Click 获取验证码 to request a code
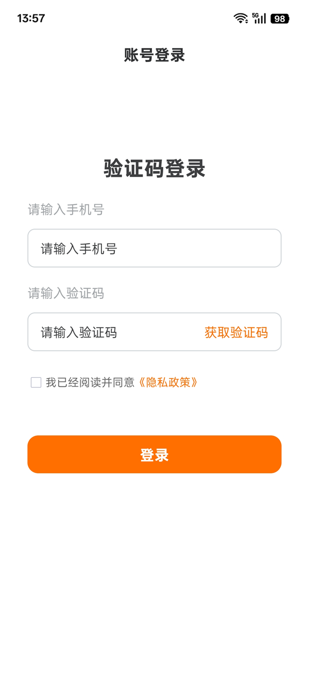 coord(236,332)
